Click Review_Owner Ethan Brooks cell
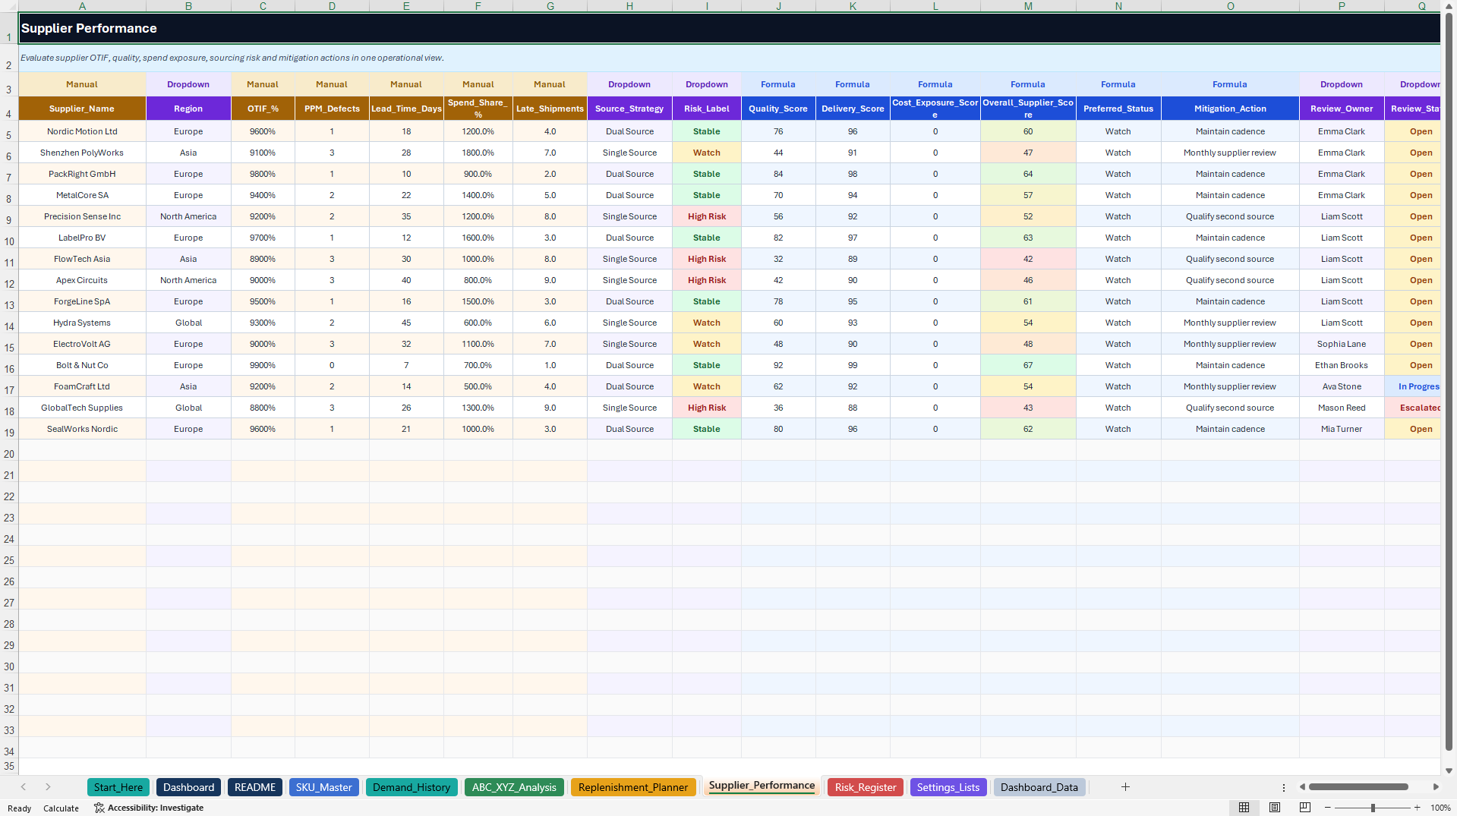 [x=1342, y=365]
